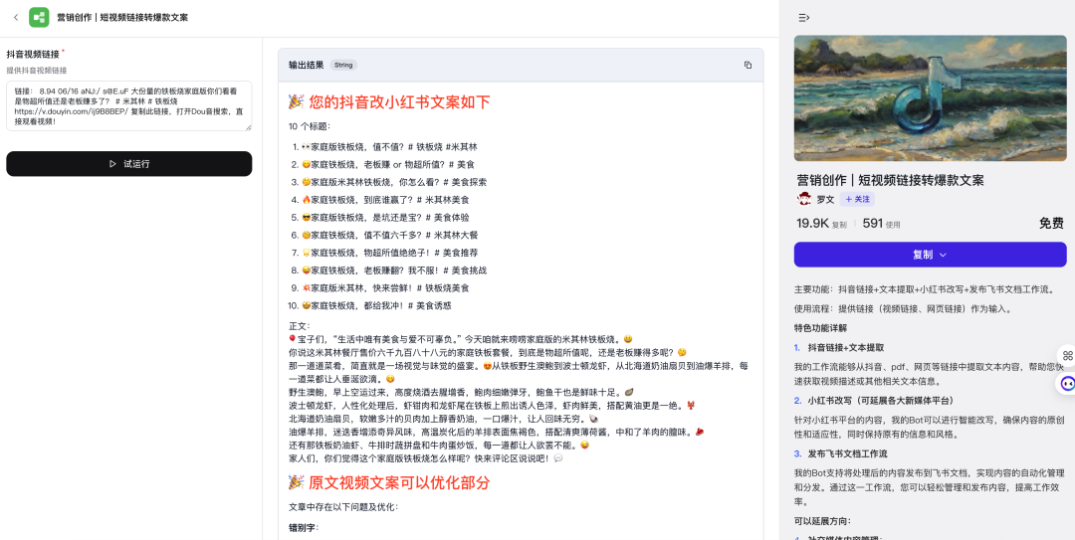Click the 小红书改写 feature item
This screenshot has height=540, width=1075.
(880, 400)
